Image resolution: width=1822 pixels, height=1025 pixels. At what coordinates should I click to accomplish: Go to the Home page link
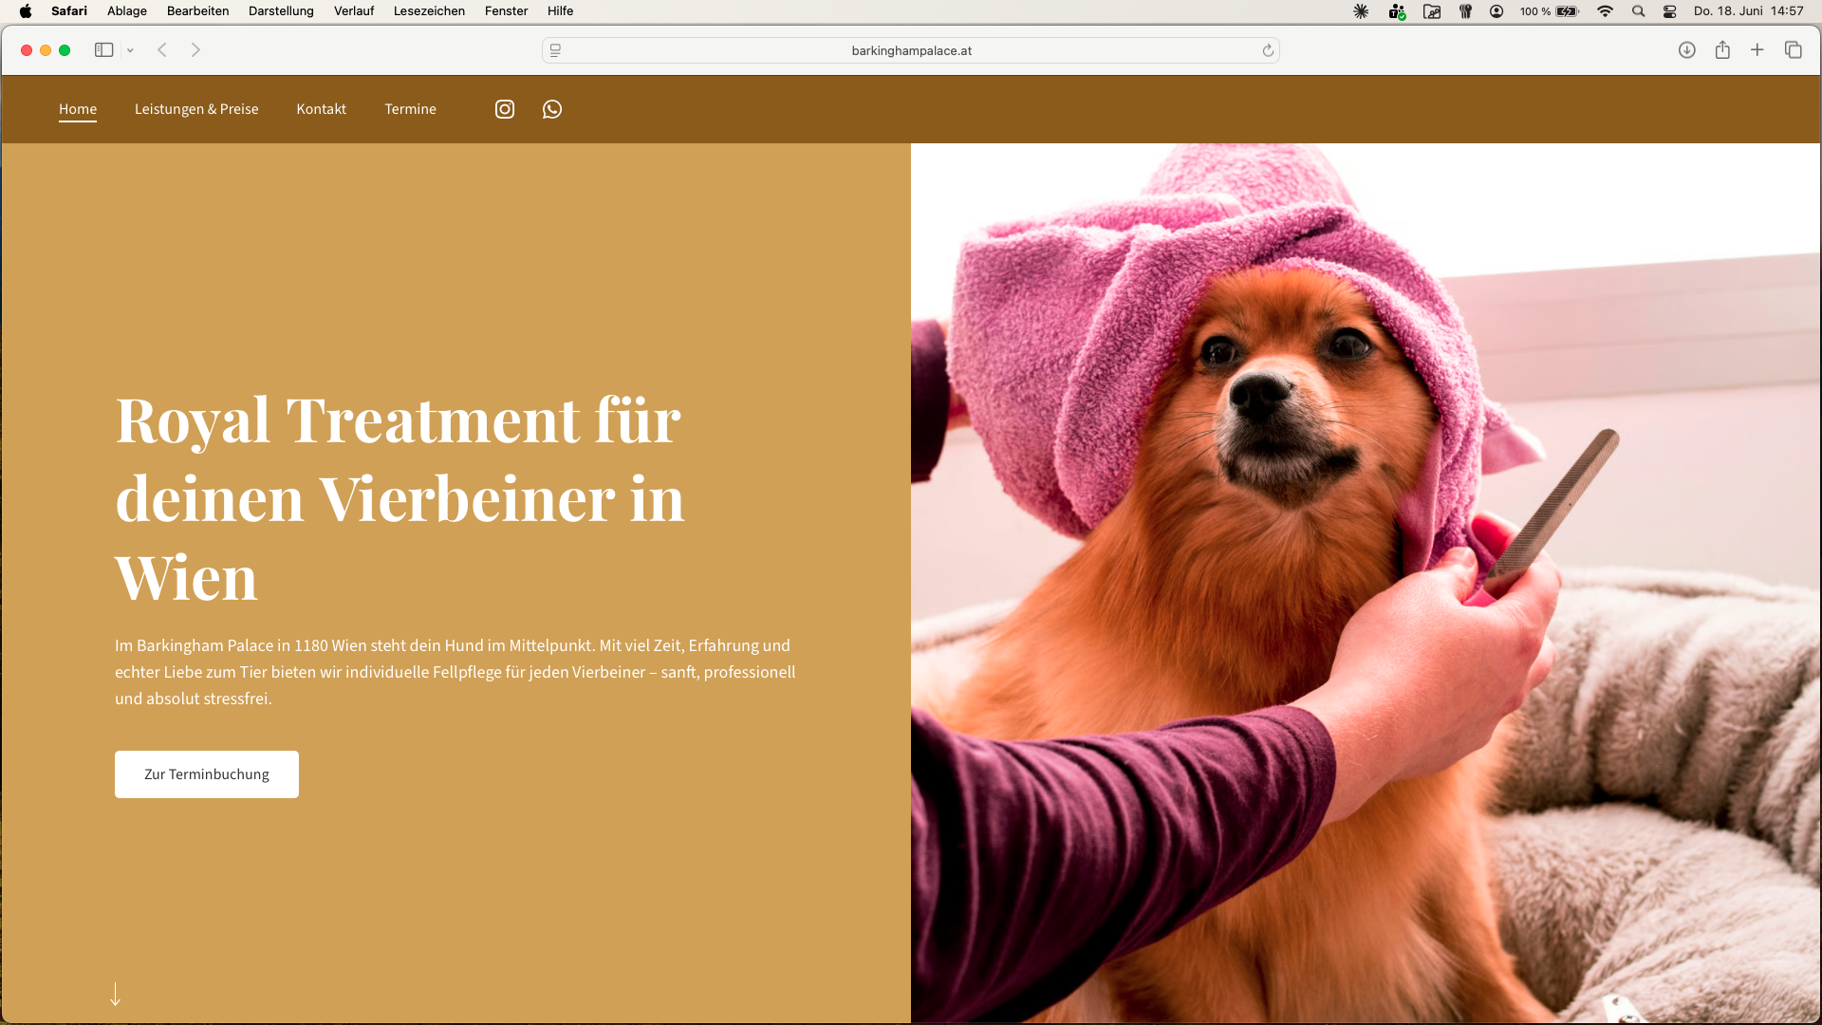point(78,109)
